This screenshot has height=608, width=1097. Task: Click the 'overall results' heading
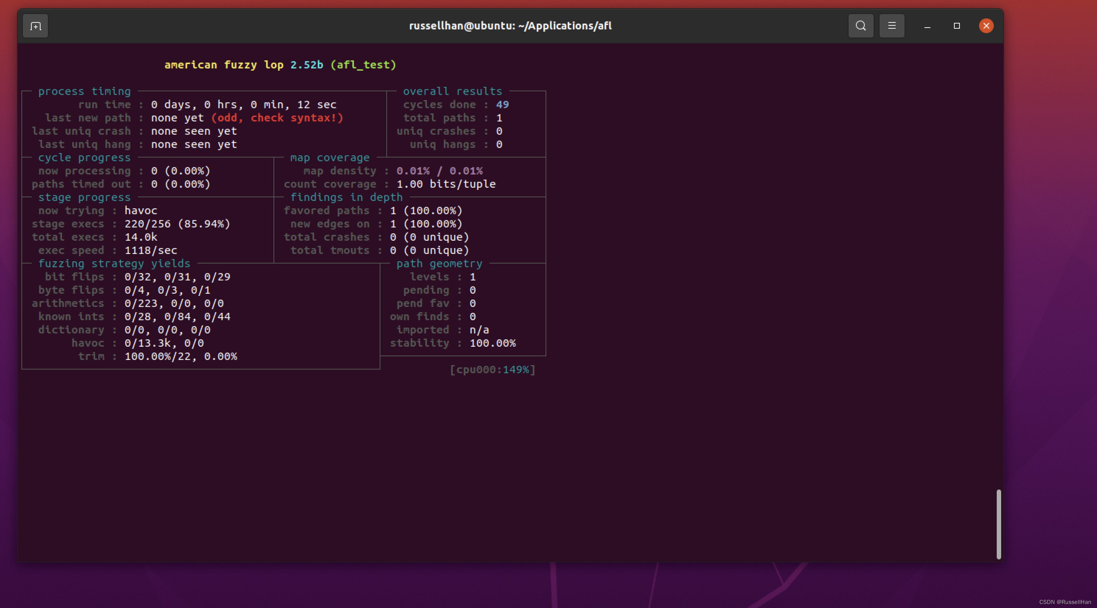pyautogui.click(x=452, y=91)
